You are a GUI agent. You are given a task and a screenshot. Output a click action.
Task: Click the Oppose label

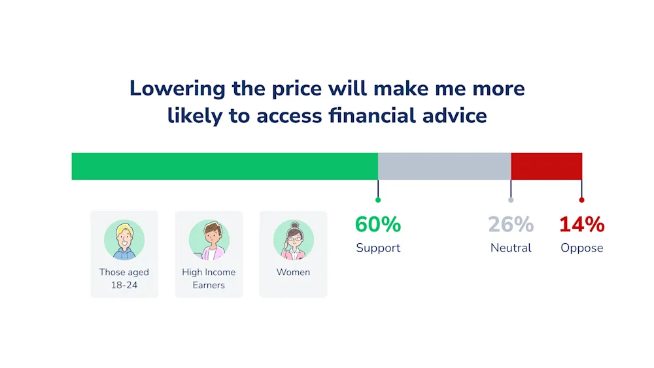click(582, 248)
